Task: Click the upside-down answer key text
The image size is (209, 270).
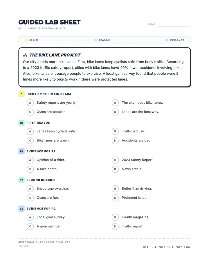Action: point(167,247)
